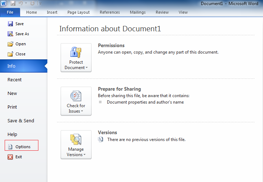Click the checklist icon on Check for Issues
Viewport: 263px width, 182px height.
click(76, 96)
